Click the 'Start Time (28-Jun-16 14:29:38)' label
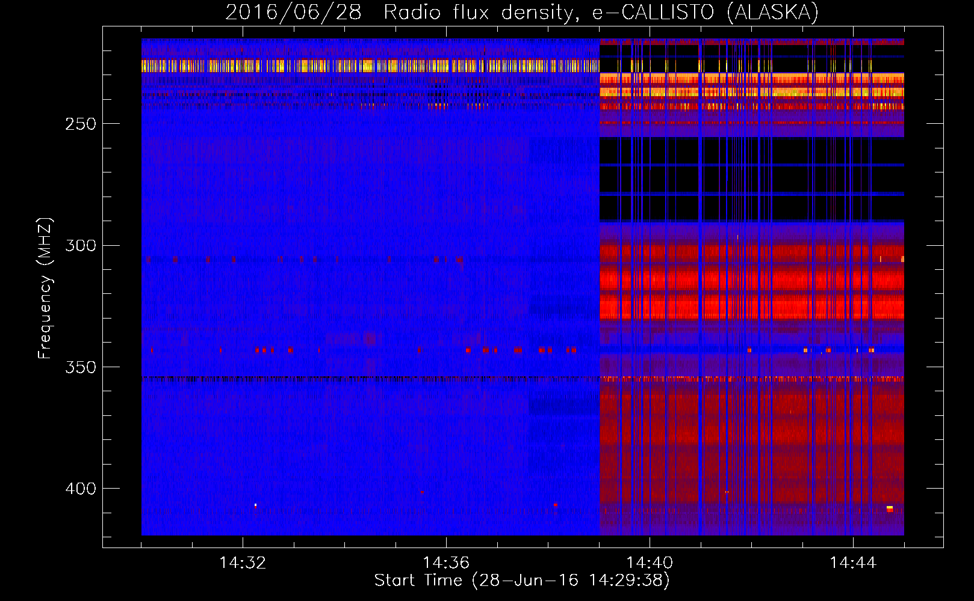The image size is (974, 601). tap(522, 581)
